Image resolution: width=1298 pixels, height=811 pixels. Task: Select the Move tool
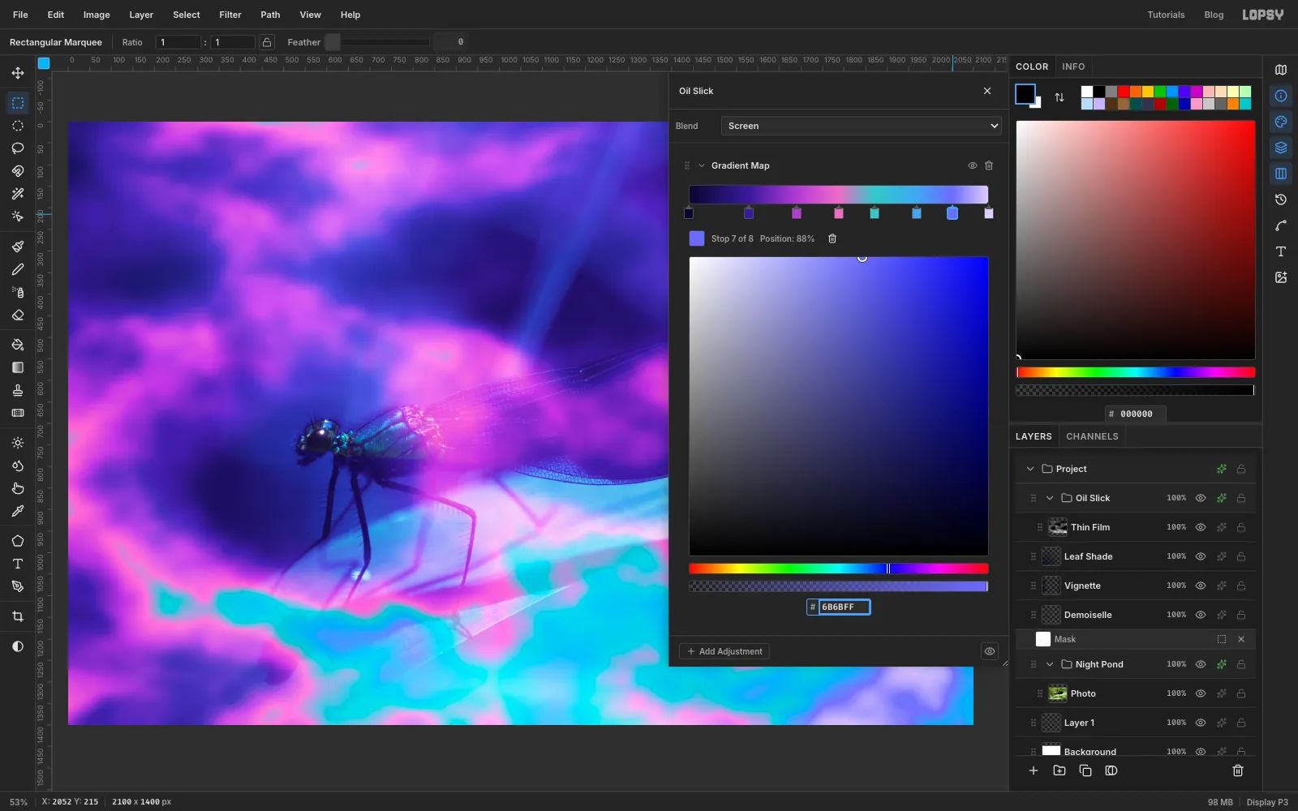tap(18, 73)
